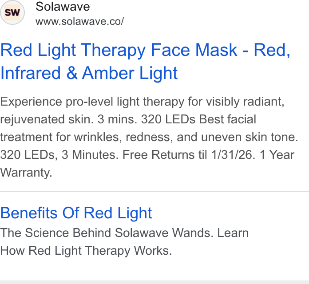
Task: Click 'How Red Light Therapy Works' text
Action: pyautogui.click(x=86, y=251)
